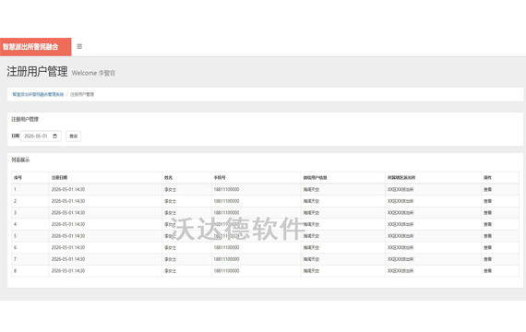Select WeChat name 海阔天空 in row 4
Image resolution: width=526 pixels, height=332 pixels.
[x=311, y=224]
